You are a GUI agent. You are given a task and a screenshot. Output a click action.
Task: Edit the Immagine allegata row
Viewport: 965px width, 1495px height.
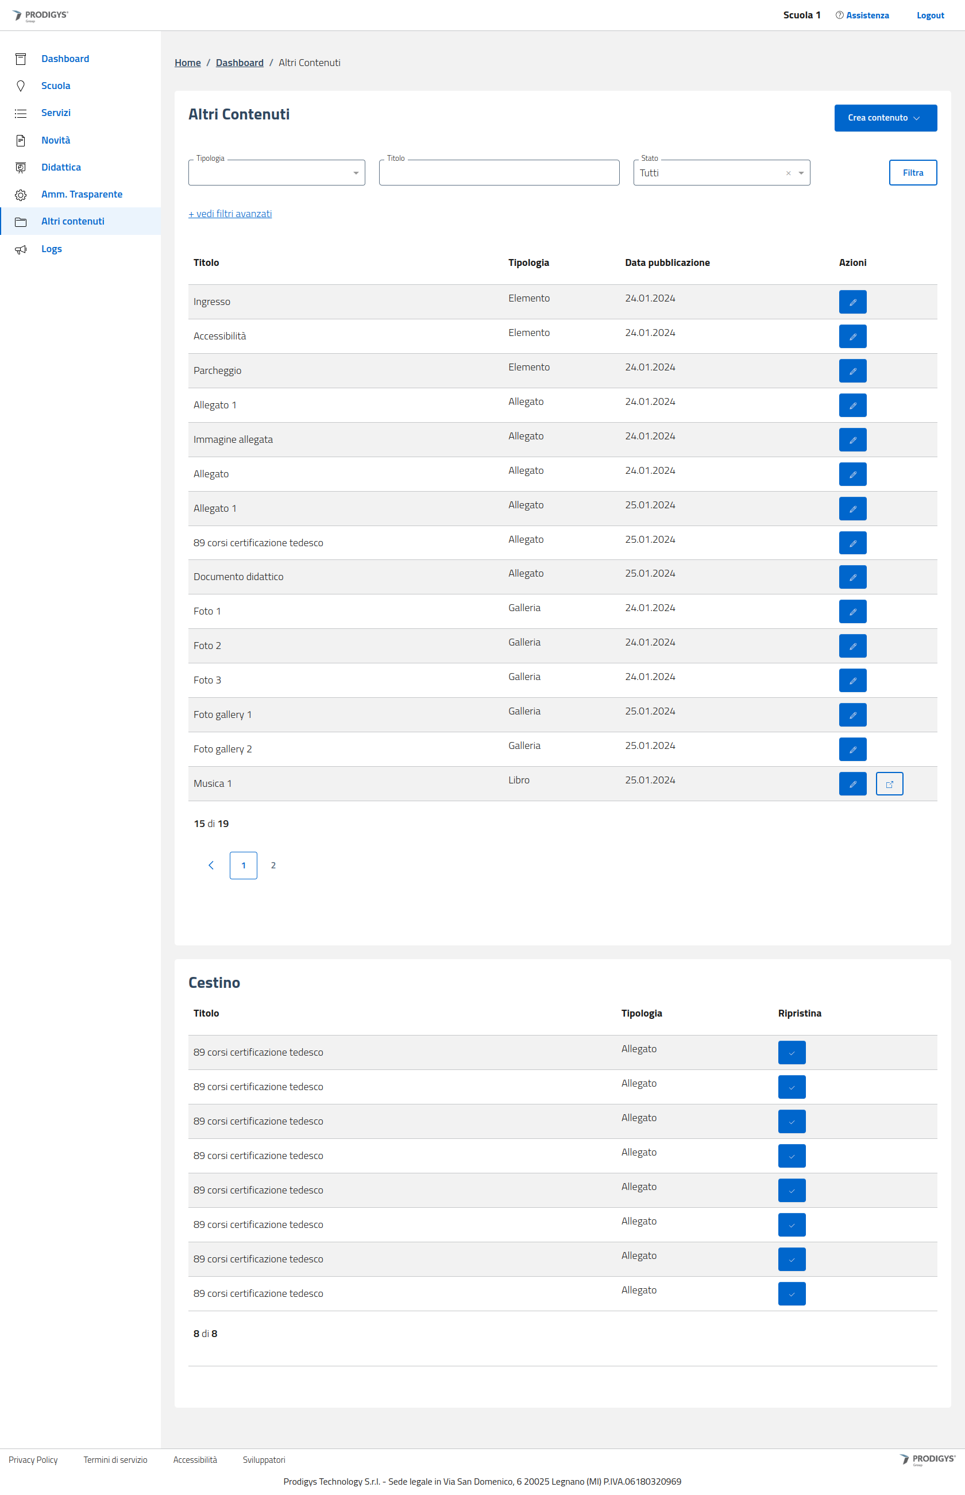[x=852, y=440]
